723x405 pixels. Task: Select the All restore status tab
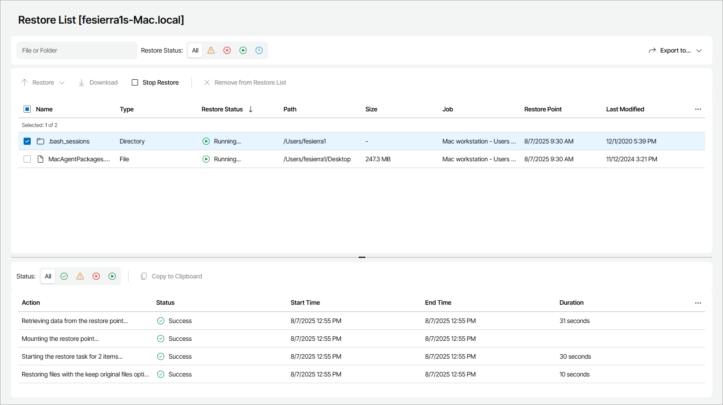pyautogui.click(x=195, y=50)
